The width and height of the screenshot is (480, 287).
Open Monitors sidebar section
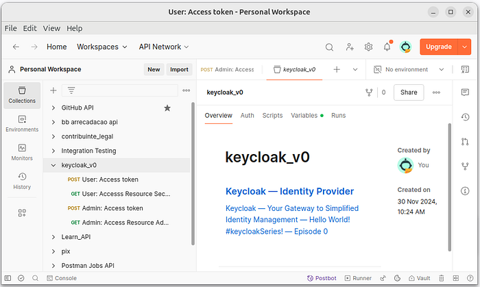point(22,153)
